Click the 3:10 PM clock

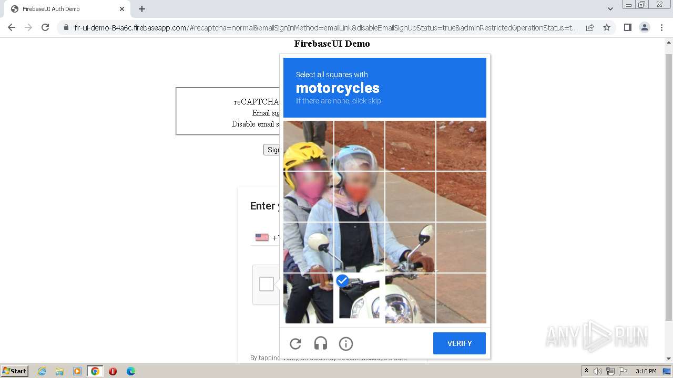click(646, 371)
